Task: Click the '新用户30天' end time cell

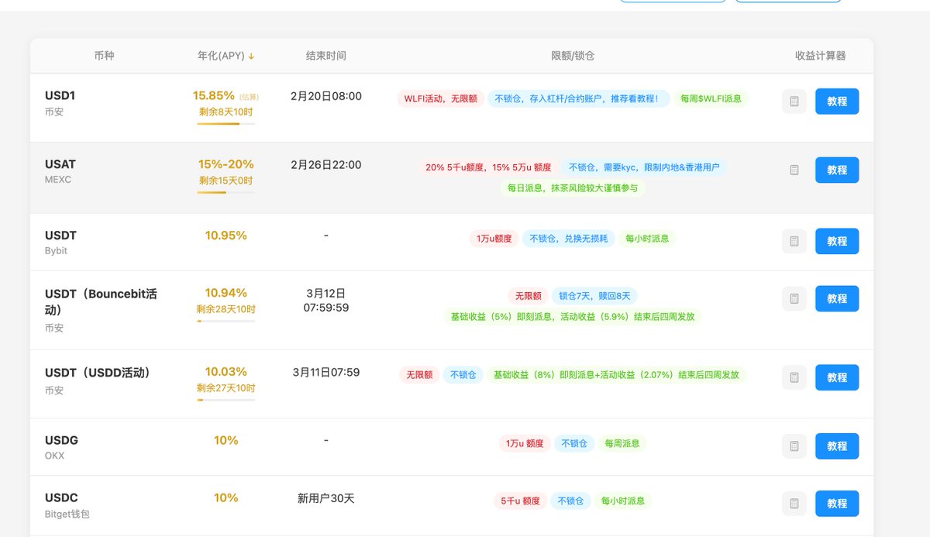Action: pos(326,498)
